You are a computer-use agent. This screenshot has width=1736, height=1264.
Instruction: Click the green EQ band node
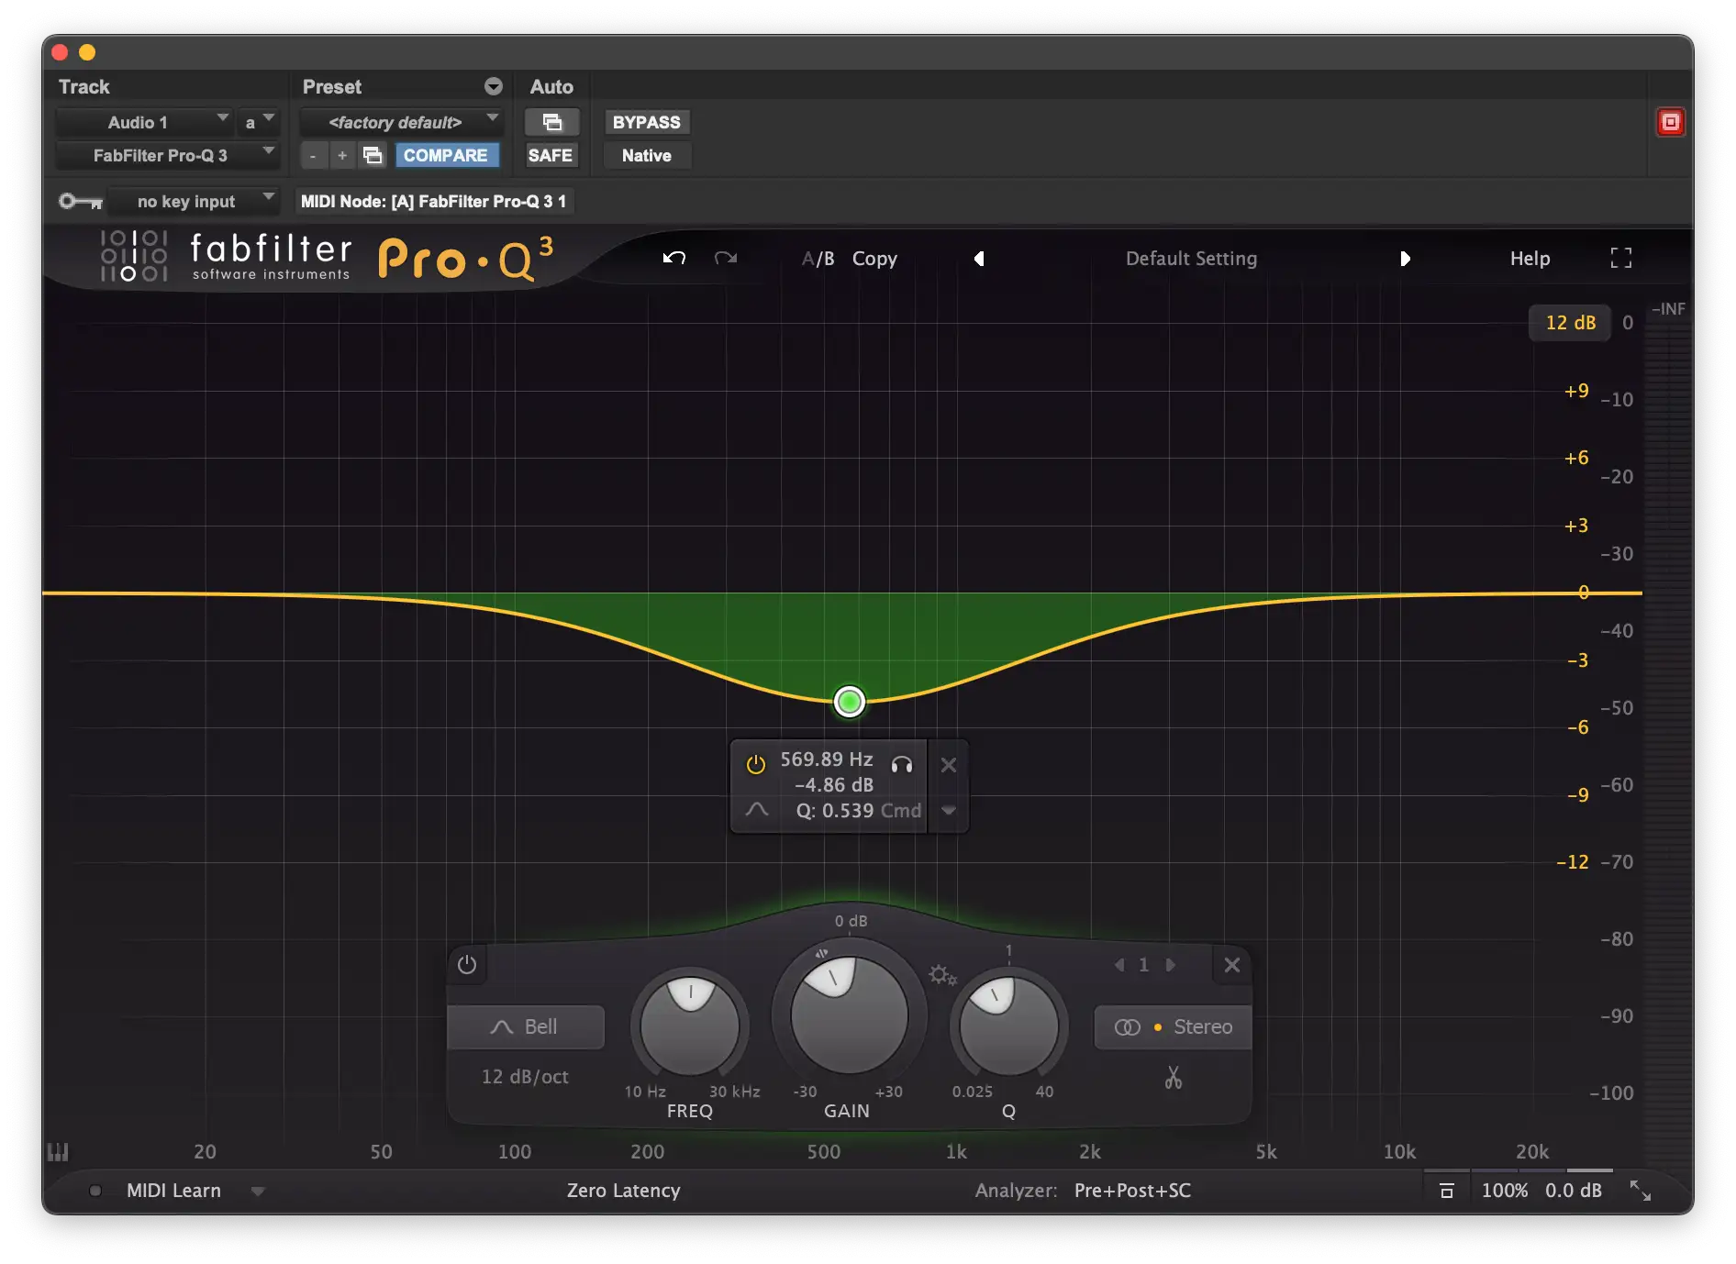click(850, 702)
